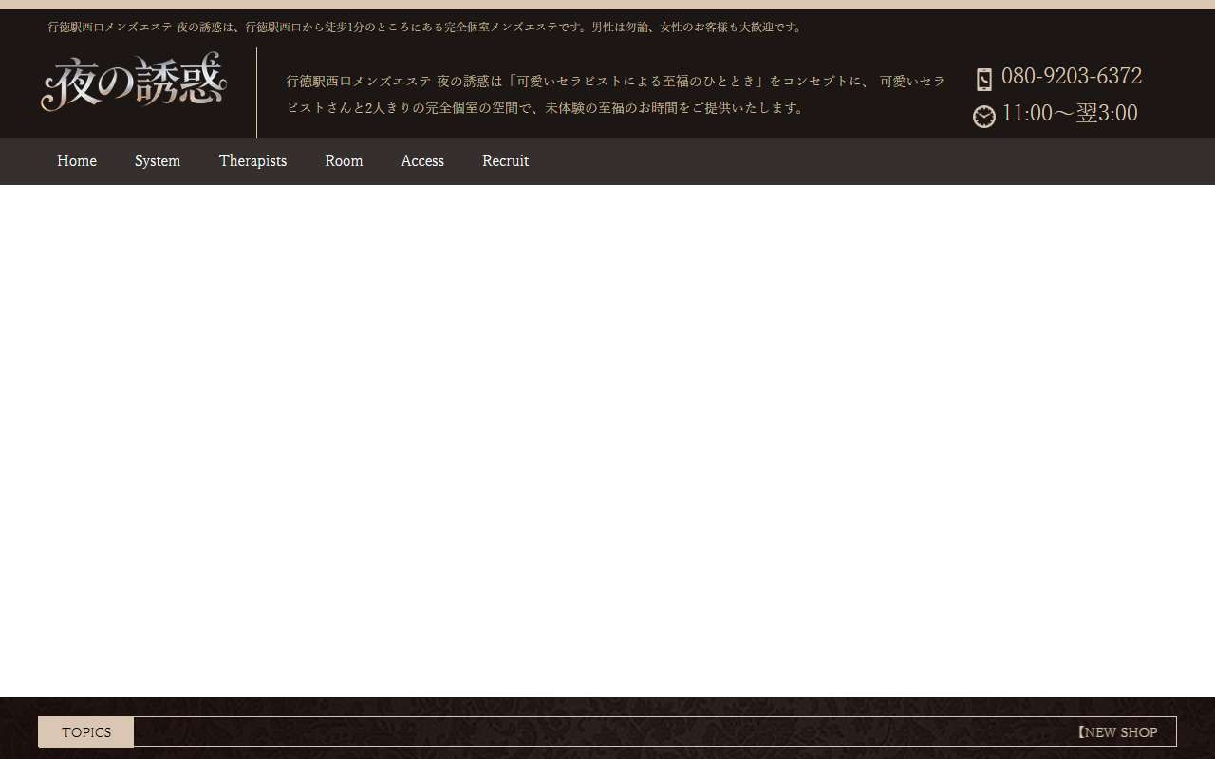Navigate to the Access page

coord(422,161)
